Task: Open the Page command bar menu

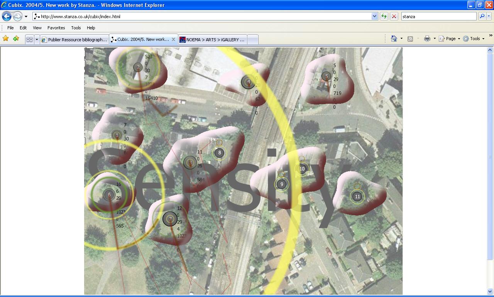Action: 450,39
